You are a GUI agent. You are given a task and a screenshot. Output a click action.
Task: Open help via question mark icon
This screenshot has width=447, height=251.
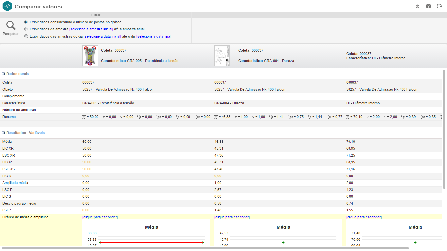(428, 6)
